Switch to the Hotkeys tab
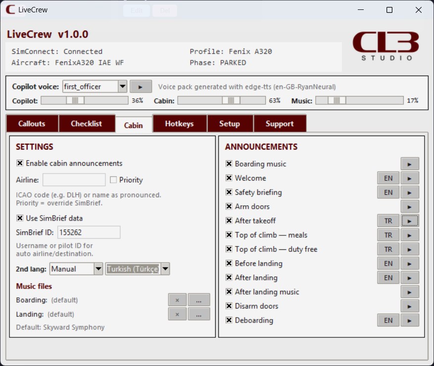Image resolution: width=434 pixels, height=366 pixels. click(x=179, y=123)
